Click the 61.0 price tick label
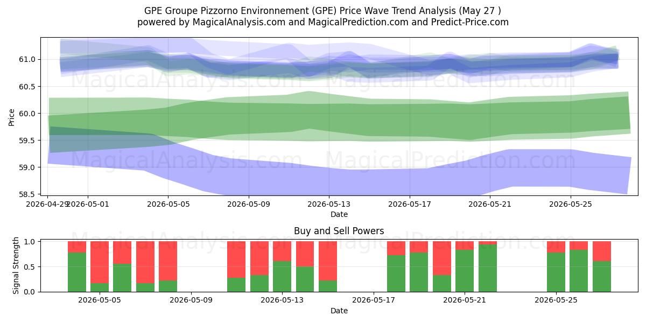646x323 pixels. (x=27, y=59)
